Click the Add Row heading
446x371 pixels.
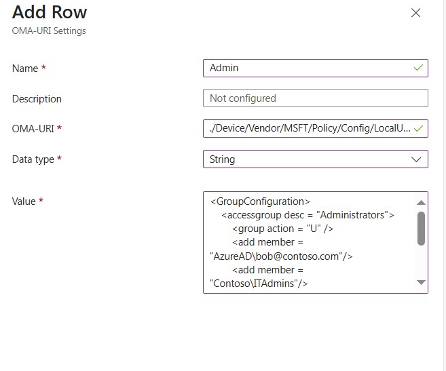pyautogui.click(x=50, y=12)
